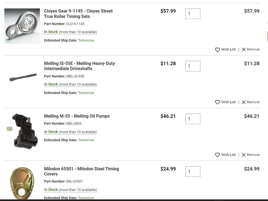
Task: Click the X icon for Melling IS-55E driveshaft
Action: point(244,102)
